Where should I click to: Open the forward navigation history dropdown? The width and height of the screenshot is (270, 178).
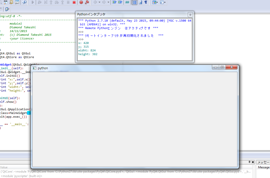coord(108,2)
